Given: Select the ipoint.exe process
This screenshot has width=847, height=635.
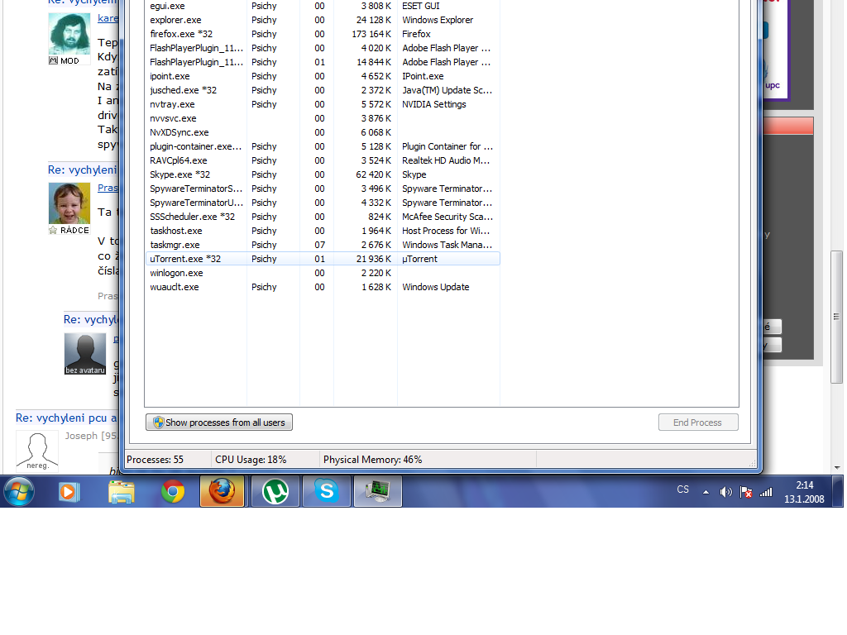Looking at the screenshot, I should (x=323, y=76).
